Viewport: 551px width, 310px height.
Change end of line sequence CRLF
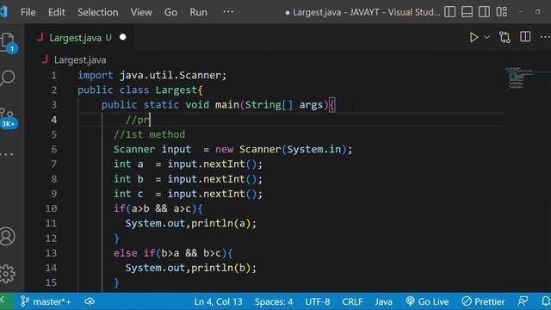pyautogui.click(x=352, y=301)
